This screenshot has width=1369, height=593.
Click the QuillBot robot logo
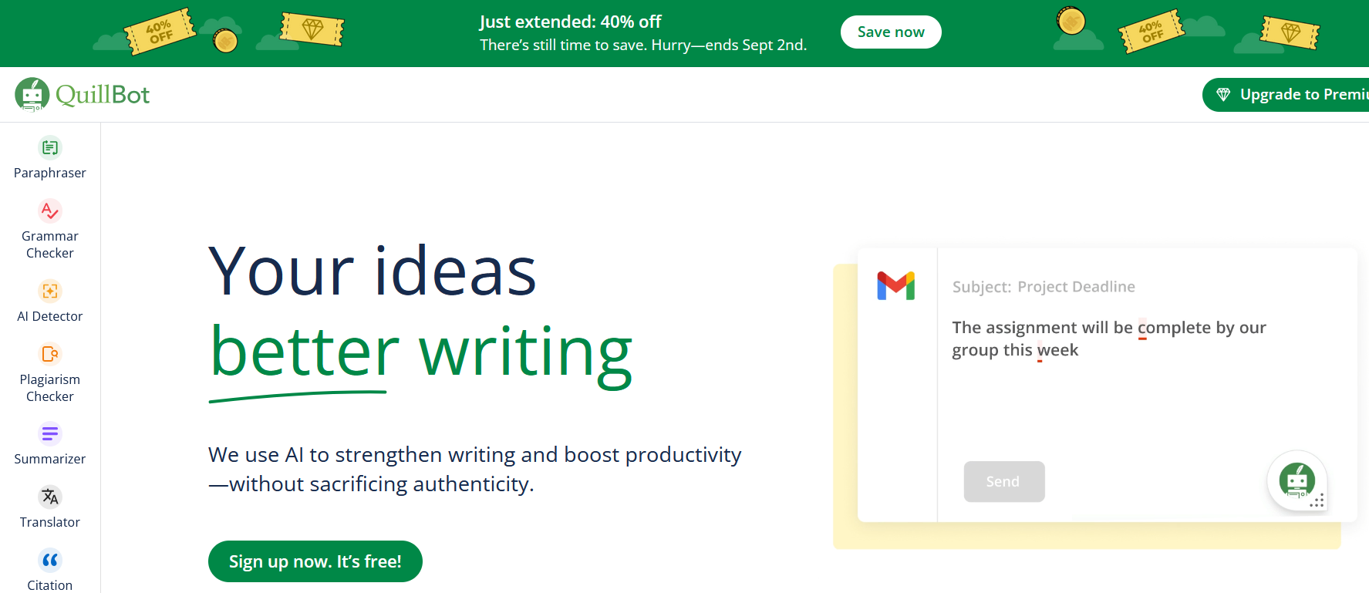point(32,95)
